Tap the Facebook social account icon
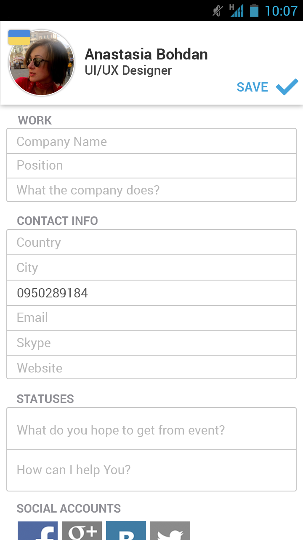303x540 pixels. [38, 531]
